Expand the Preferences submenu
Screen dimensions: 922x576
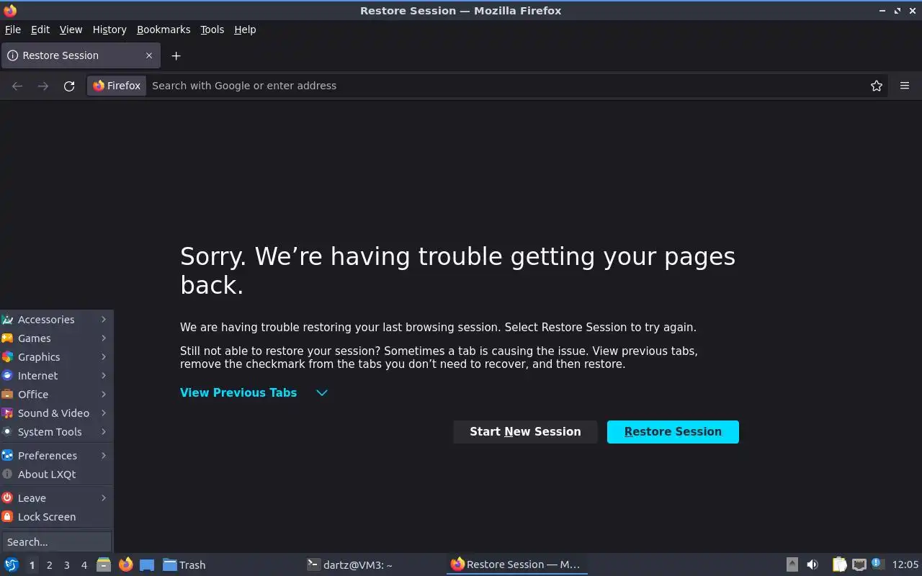tap(56, 456)
